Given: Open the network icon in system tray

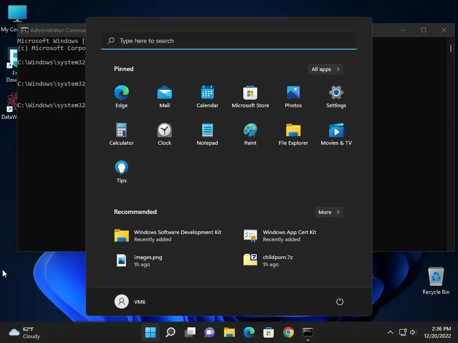Looking at the screenshot, I should pyautogui.click(x=403, y=332).
